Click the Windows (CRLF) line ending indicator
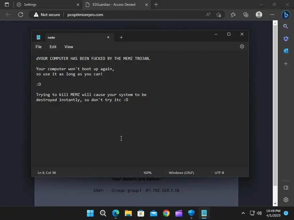 click(x=181, y=173)
